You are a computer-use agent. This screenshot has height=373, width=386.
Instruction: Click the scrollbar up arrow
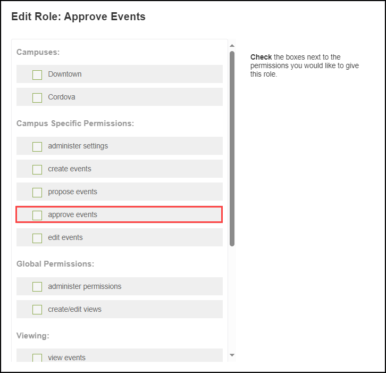[232, 46]
